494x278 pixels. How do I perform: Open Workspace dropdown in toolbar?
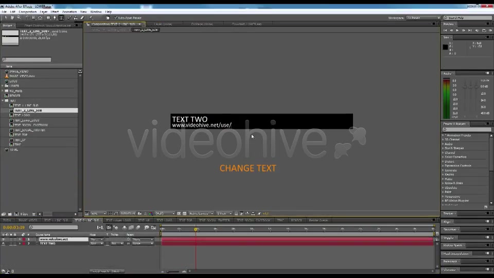coord(423,18)
